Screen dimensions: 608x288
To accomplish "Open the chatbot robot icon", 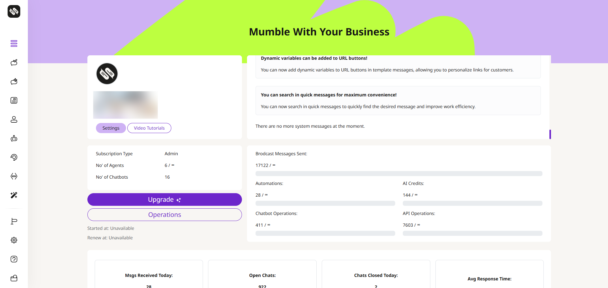I will [x=14, y=138].
